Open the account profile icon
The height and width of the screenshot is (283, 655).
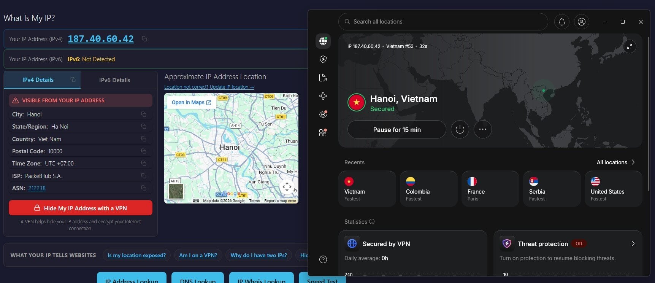click(x=581, y=22)
